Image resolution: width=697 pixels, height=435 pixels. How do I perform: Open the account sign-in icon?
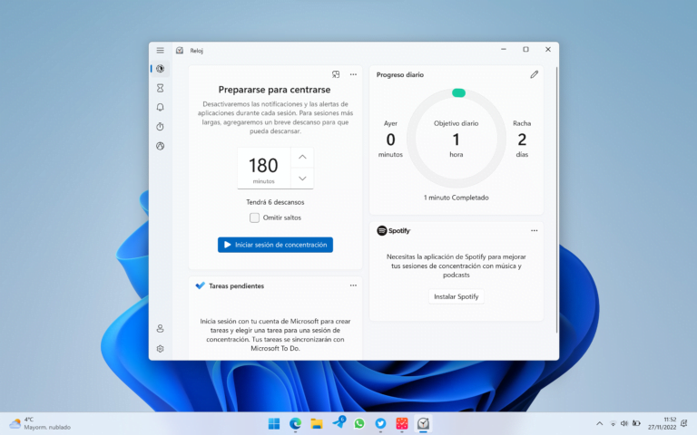160,328
